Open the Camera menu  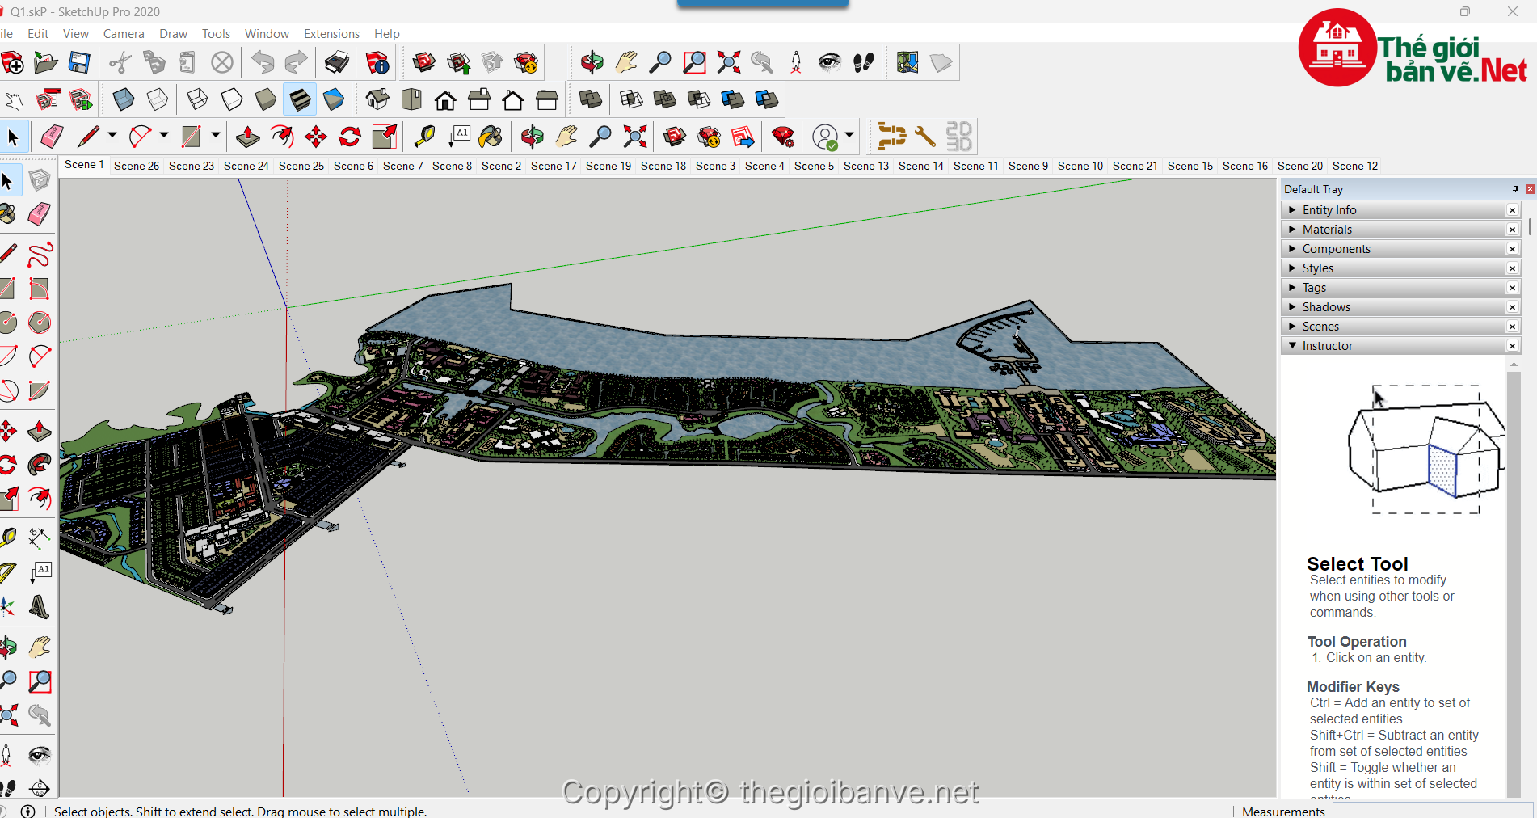coord(124,34)
